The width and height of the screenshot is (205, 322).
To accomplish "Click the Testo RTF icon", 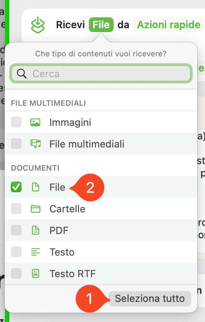I will point(35,273).
